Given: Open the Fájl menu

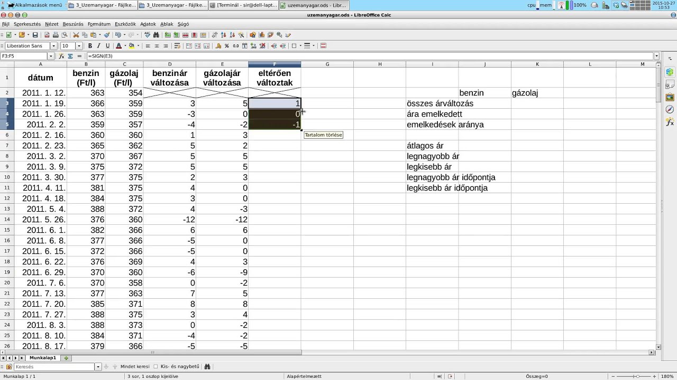Looking at the screenshot, I should tap(5, 24).
